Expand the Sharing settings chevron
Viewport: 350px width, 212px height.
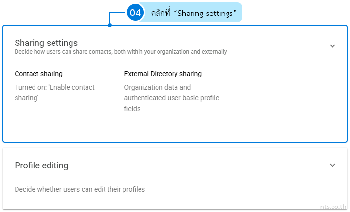point(332,46)
